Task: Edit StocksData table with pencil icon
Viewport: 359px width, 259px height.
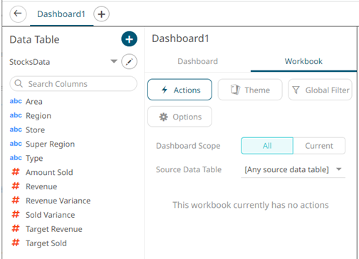Action: pyautogui.click(x=129, y=62)
